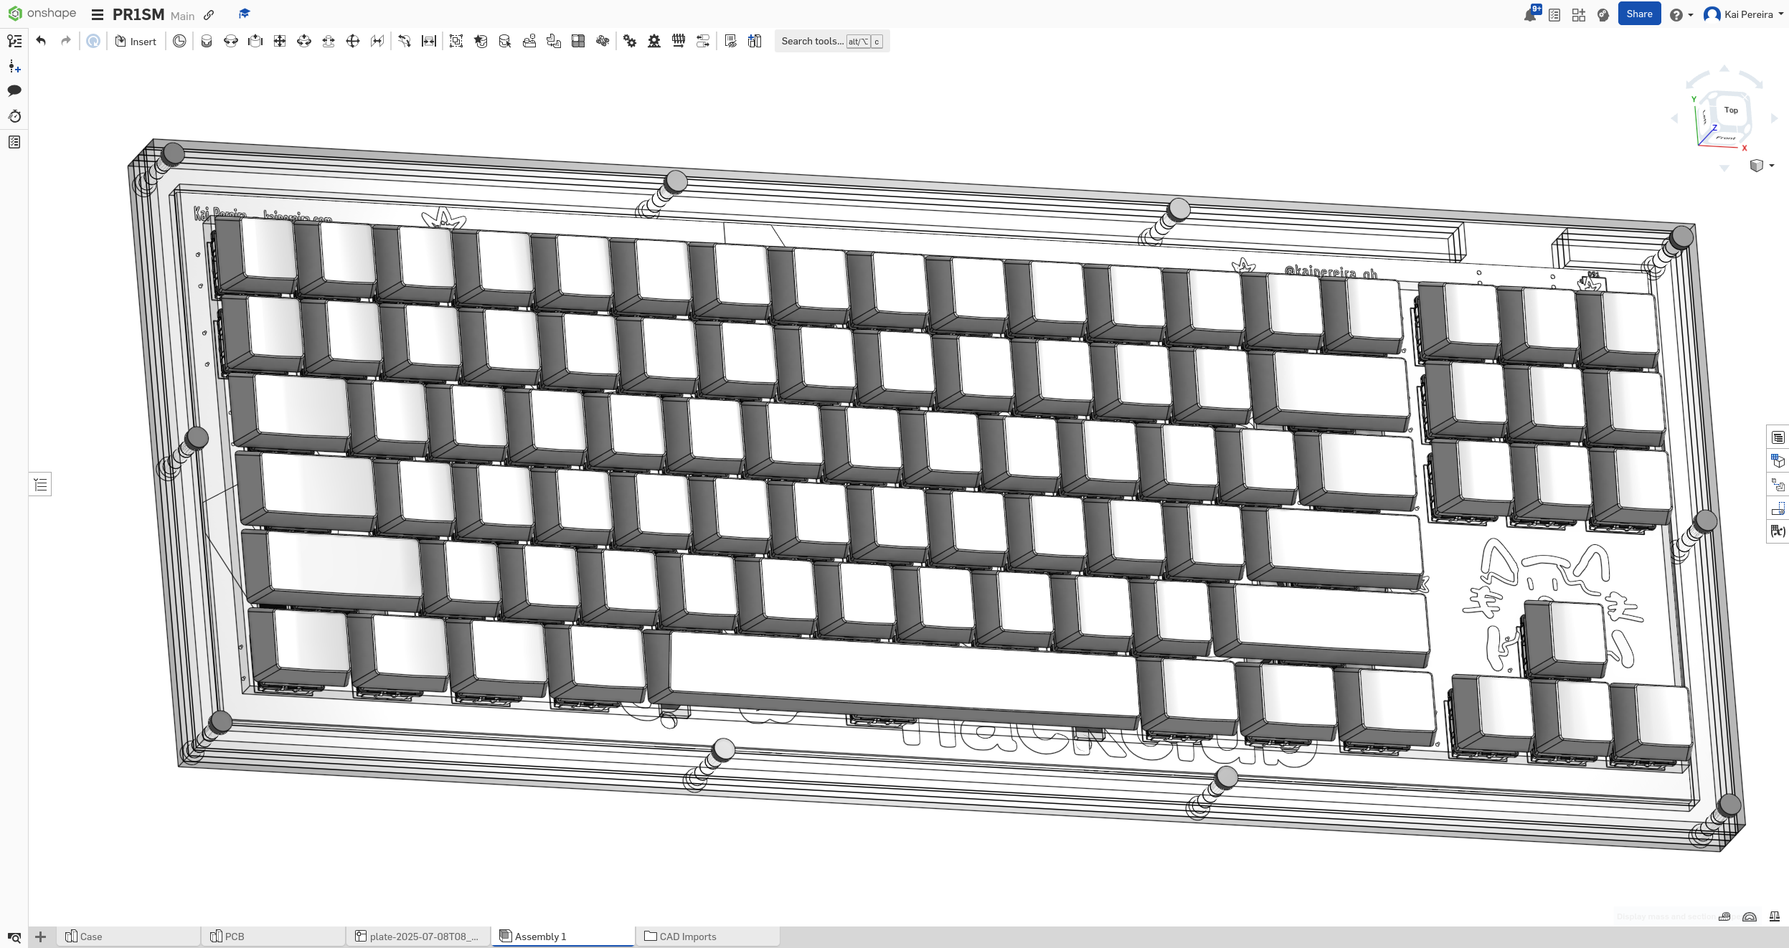The height and width of the screenshot is (948, 1789).
Task: Click the Front face of view cube
Action: (1725, 138)
